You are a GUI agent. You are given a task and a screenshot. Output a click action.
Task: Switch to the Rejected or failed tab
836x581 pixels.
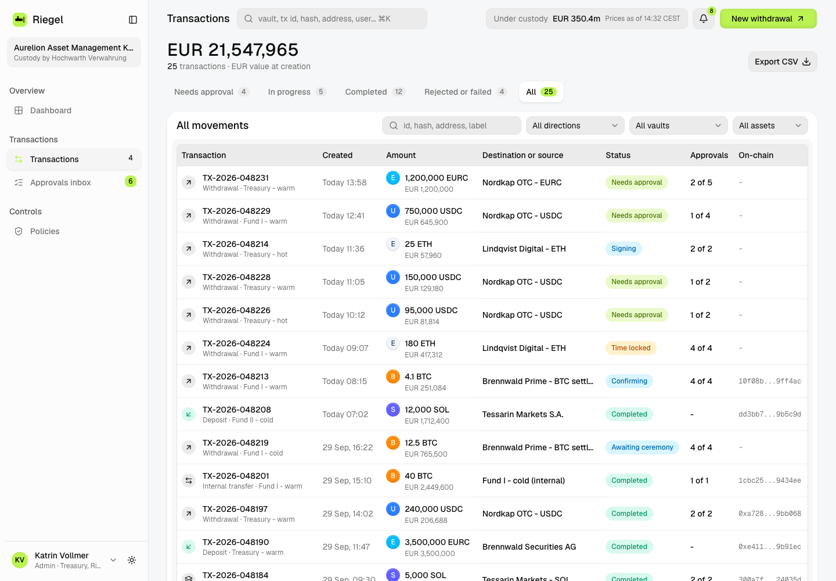click(x=466, y=92)
